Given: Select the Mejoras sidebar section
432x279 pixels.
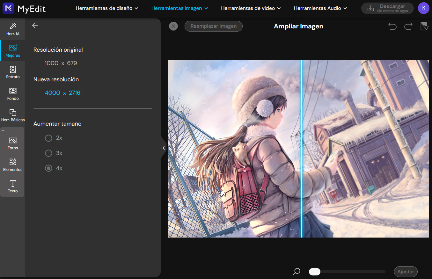Looking at the screenshot, I should (13, 51).
